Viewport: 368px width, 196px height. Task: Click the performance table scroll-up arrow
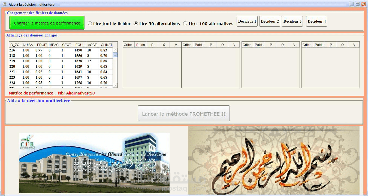[x=115, y=50]
